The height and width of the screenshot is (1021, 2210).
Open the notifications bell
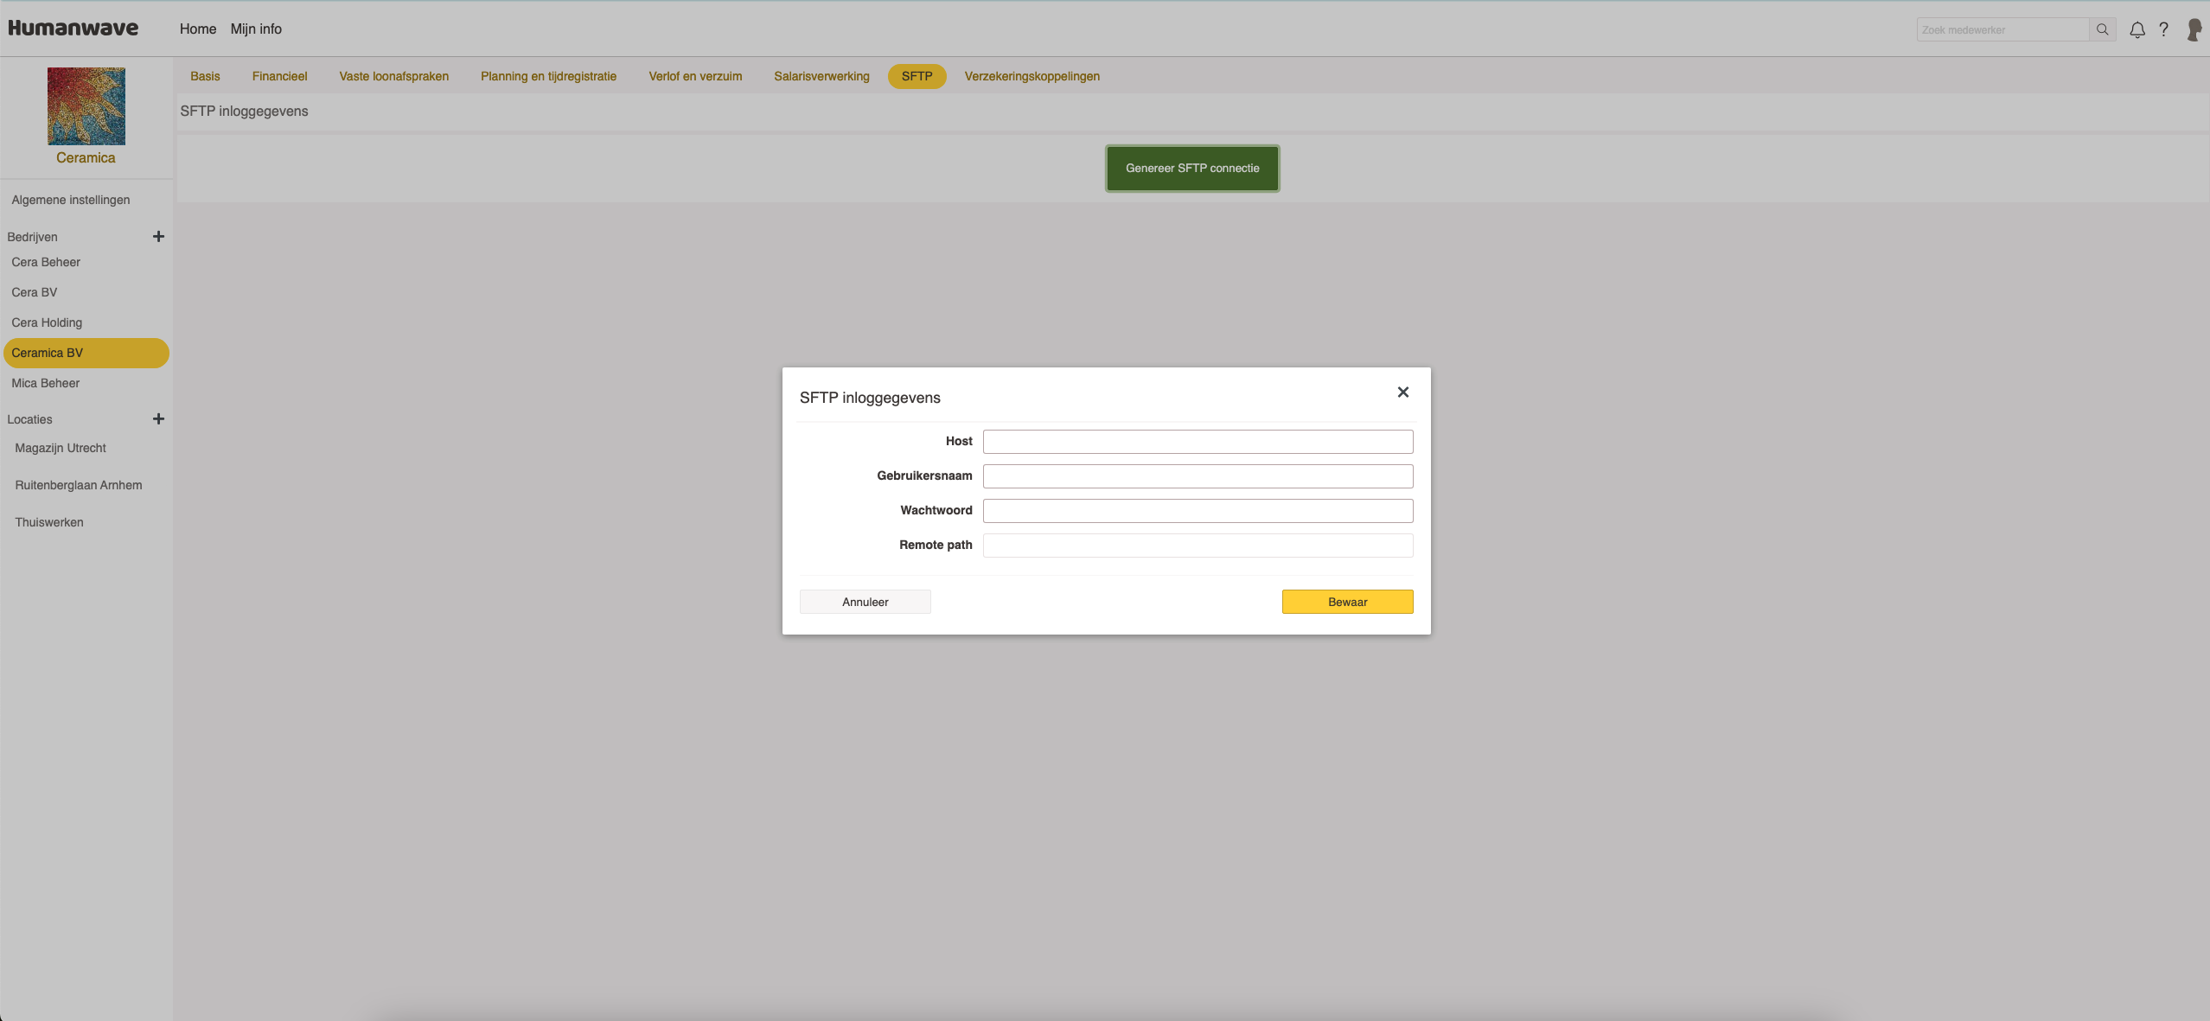(2137, 29)
